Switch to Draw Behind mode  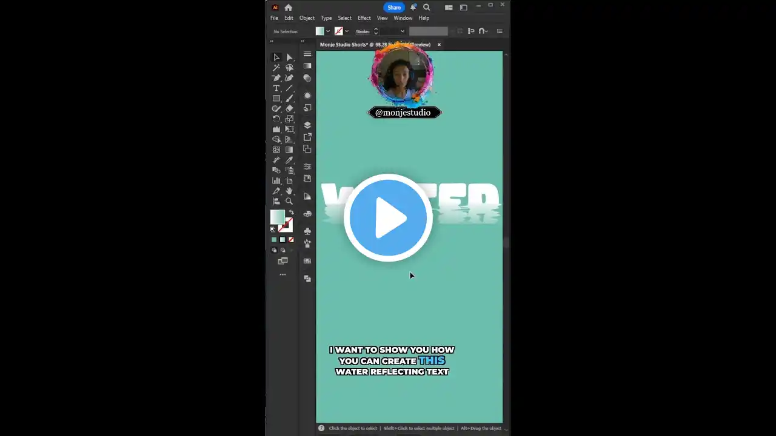click(x=283, y=250)
